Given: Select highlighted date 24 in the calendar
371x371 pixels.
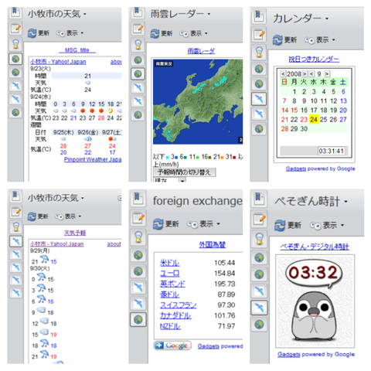Looking at the screenshot, I should pyautogui.click(x=314, y=119).
